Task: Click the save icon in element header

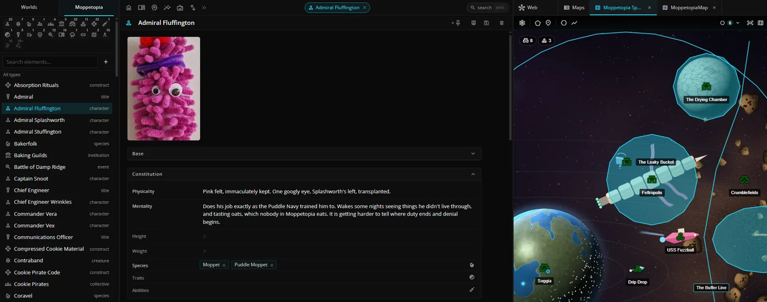Action: 486,23
